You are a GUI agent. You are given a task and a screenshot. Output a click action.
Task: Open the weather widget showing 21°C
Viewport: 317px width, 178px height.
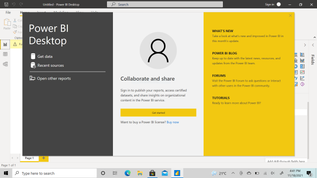[x=219, y=174]
